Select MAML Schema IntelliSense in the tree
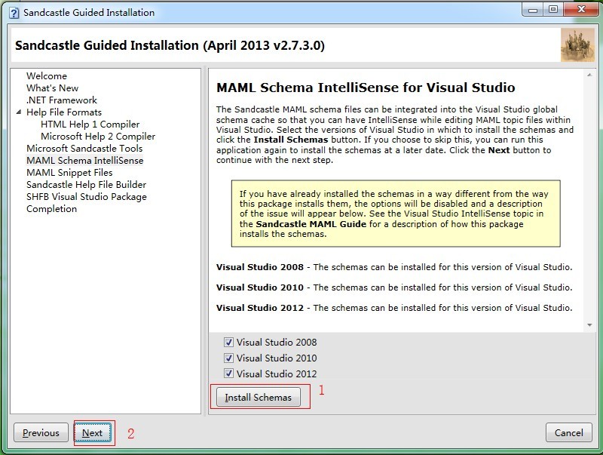603x455 pixels. point(84,160)
